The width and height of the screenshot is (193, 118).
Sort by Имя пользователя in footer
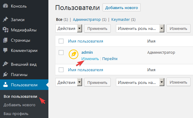[86, 70]
